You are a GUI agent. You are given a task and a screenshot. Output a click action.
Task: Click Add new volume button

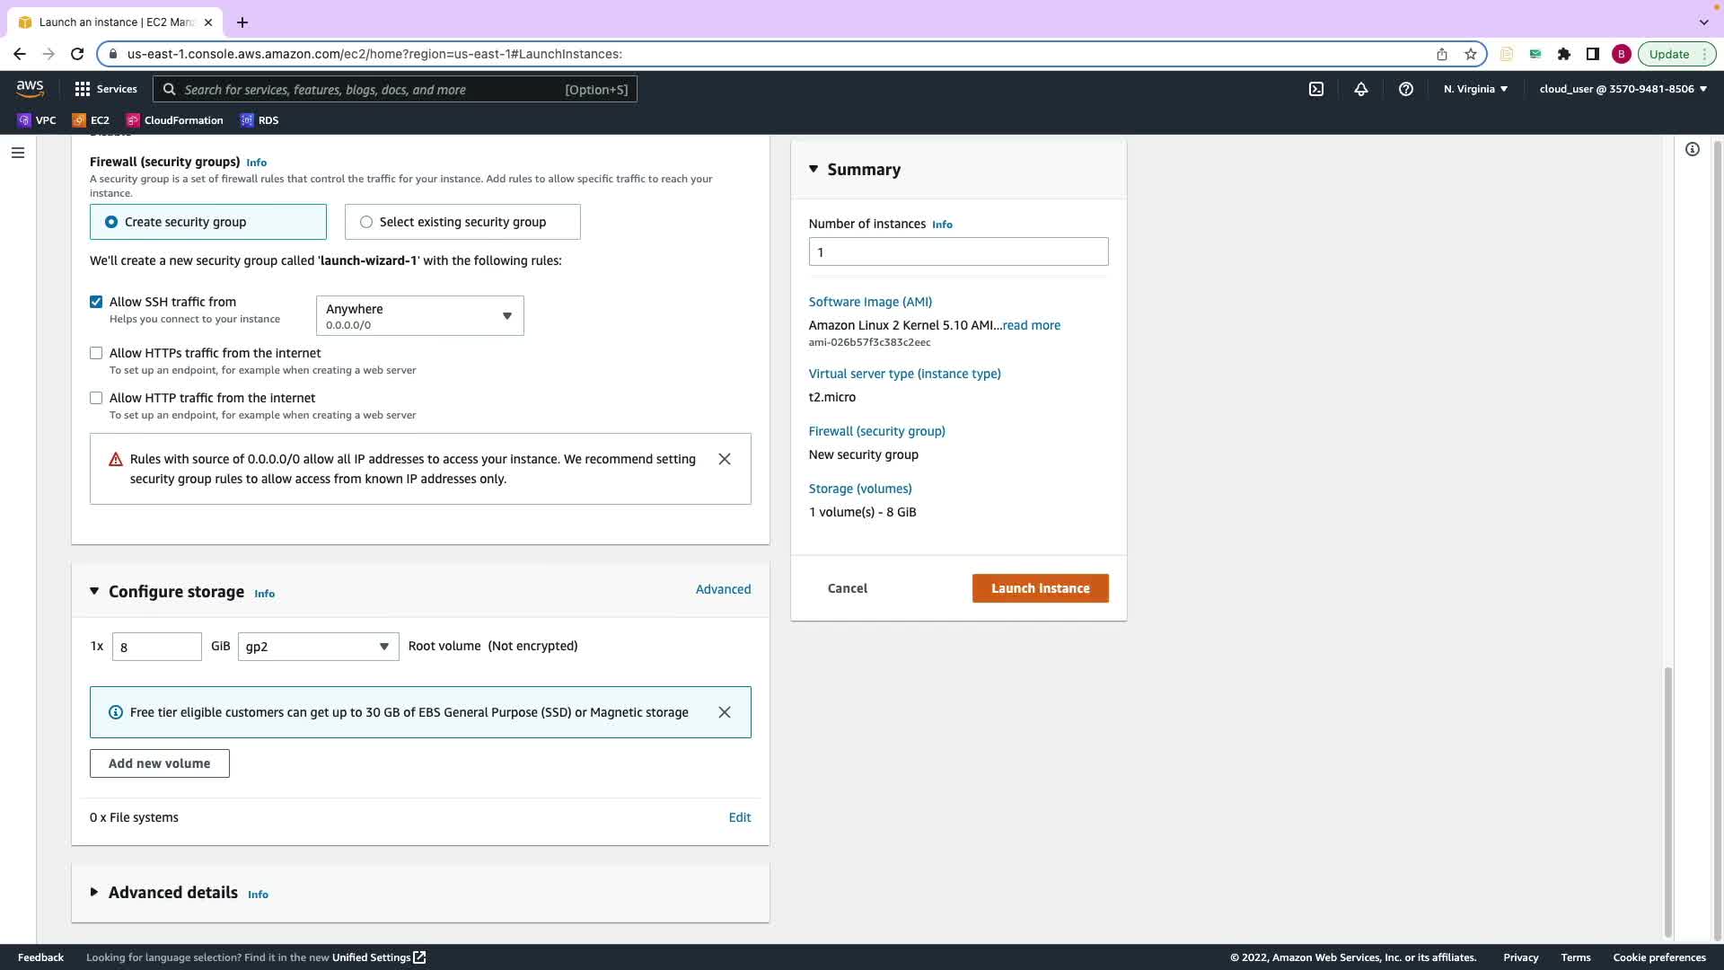click(159, 763)
